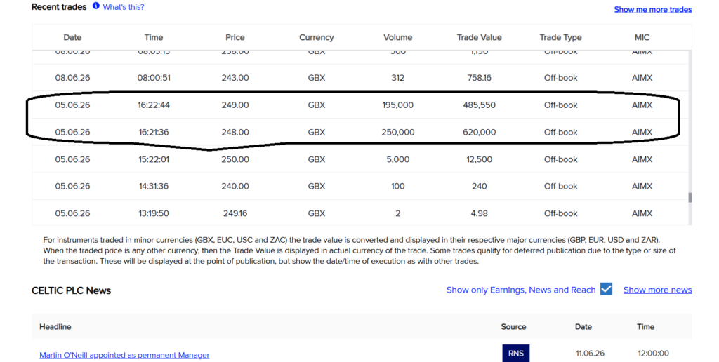
Task: Click the 08.06.26 date in the 08:00:51 row
Action: [72, 78]
